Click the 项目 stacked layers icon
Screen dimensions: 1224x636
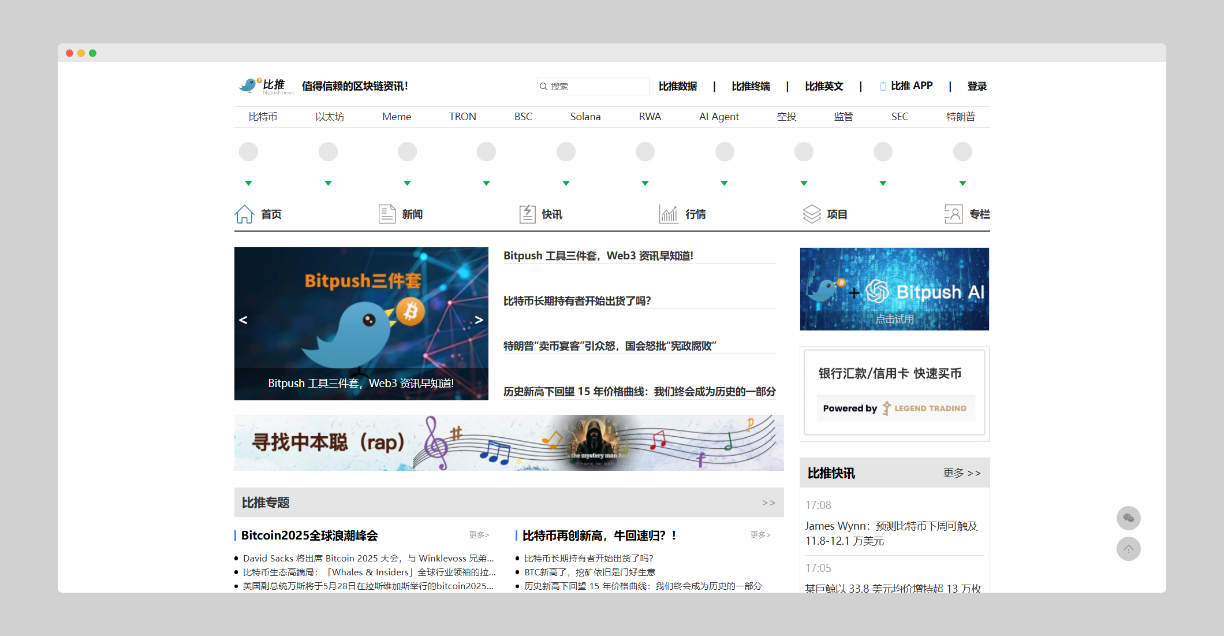pos(812,213)
